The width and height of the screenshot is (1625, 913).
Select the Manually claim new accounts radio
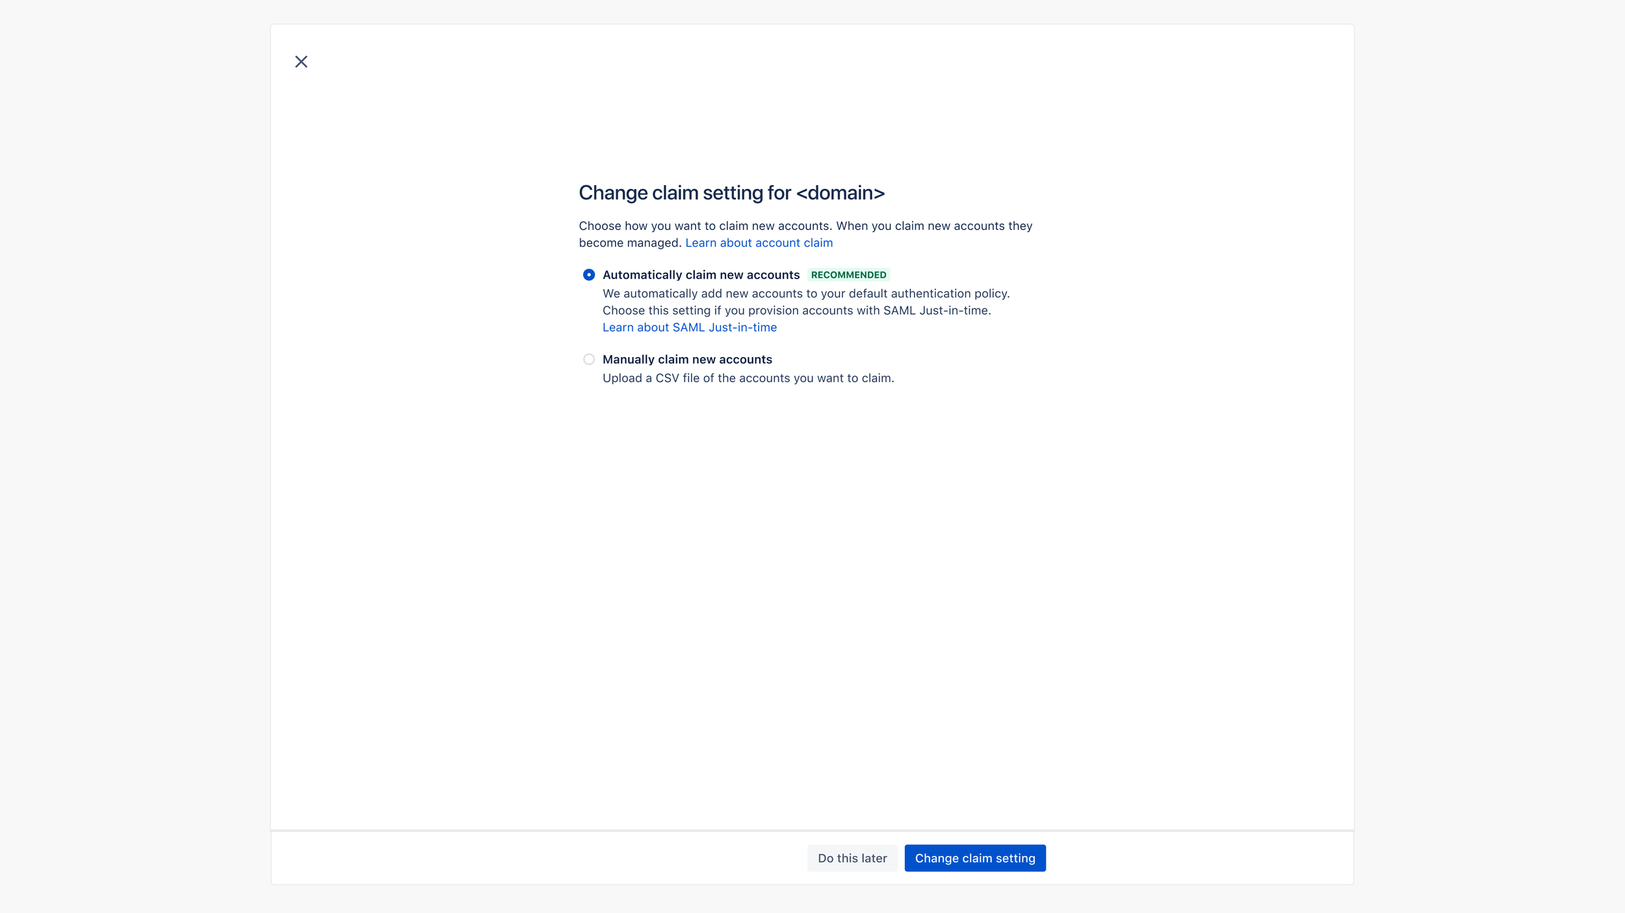[x=589, y=359]
